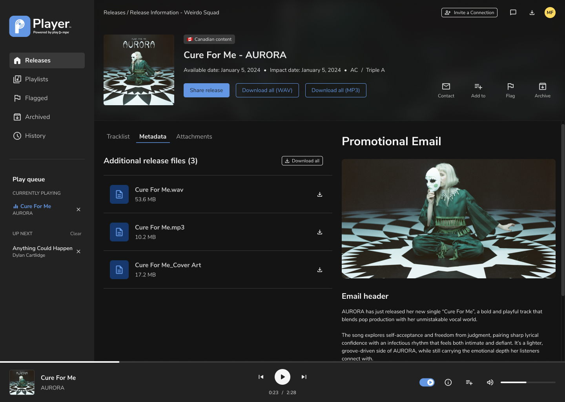Open Playlists in the sidebar
This screenshot has height=402, width=565.
tap(36, 79)
